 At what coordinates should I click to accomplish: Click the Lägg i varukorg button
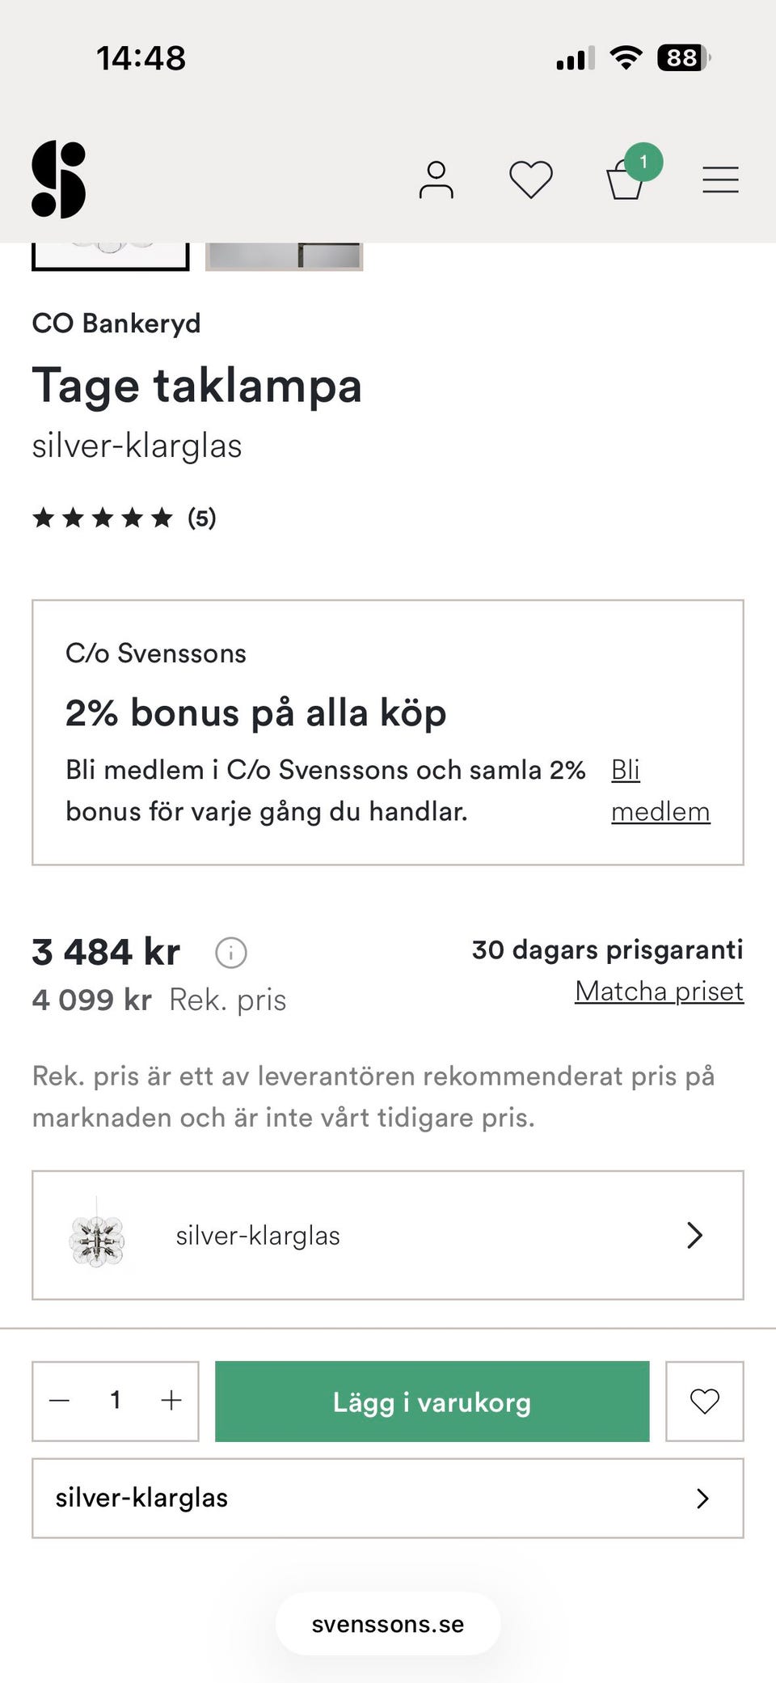pyautogui.click(x=432, y=1402)
